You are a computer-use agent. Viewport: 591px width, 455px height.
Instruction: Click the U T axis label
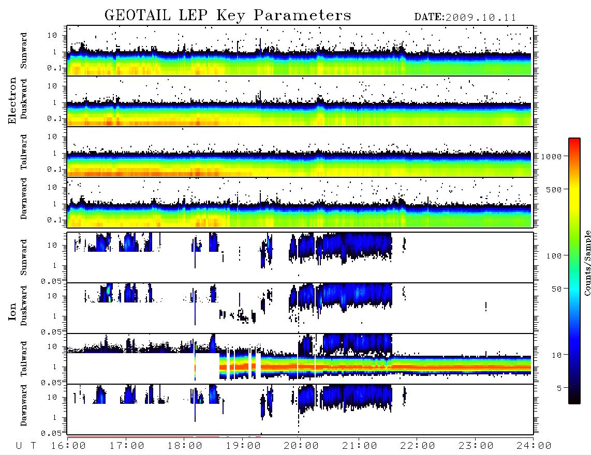coord(26,446)
